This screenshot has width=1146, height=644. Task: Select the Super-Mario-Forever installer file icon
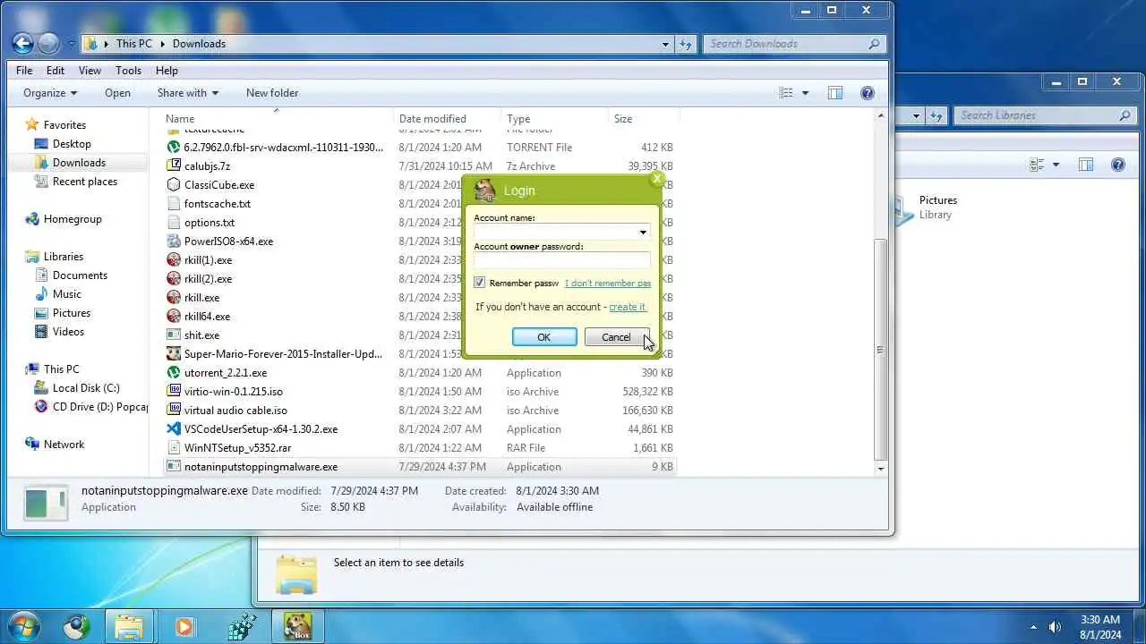pos(174,354)
